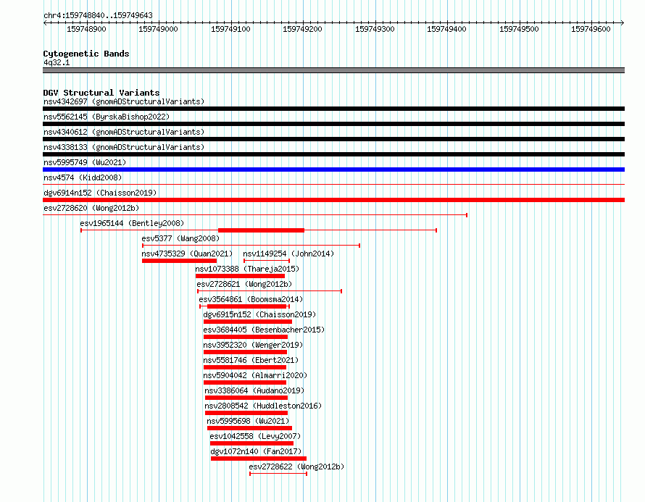This screenshot has height=502, width=645.
Task: Open the esv1965144 (Bentley2008) label
Action: 132,223
